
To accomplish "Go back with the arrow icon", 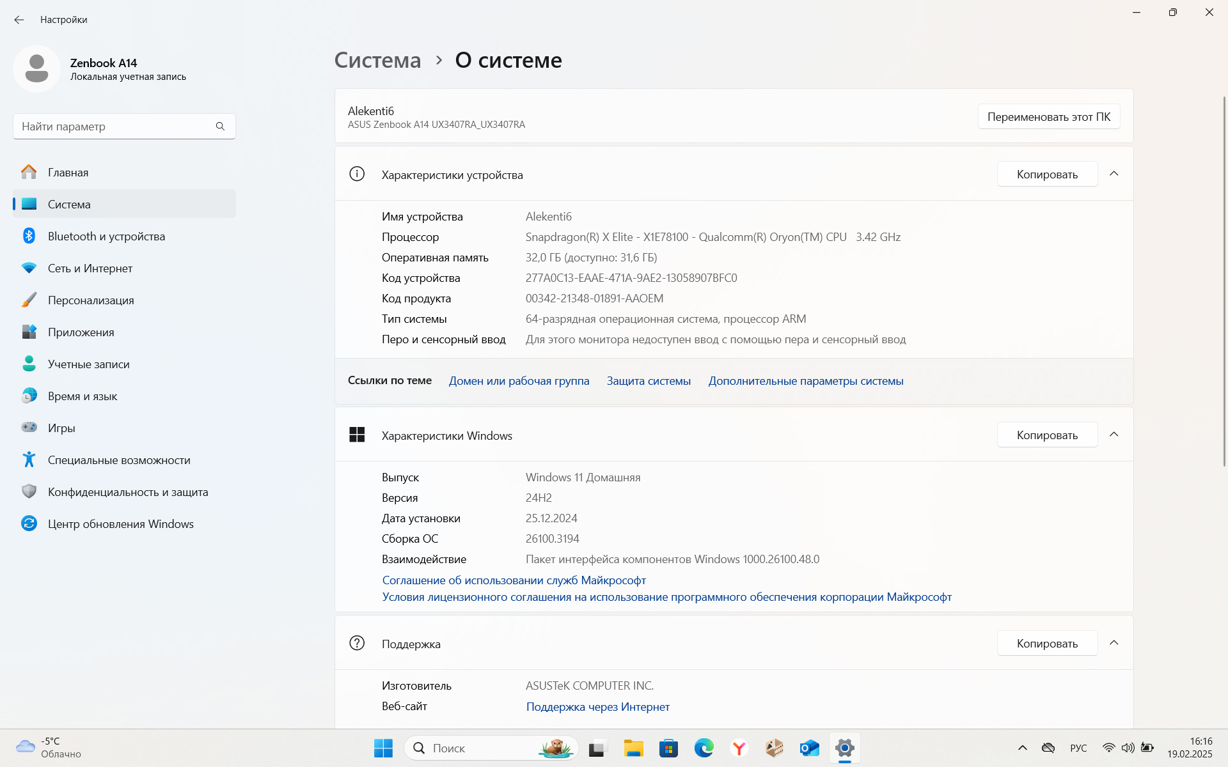I will [x=19, y=20].
